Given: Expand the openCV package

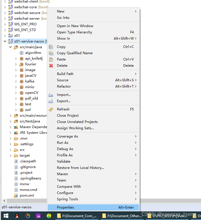Looking at the screenshot, I should coord(16,93).
